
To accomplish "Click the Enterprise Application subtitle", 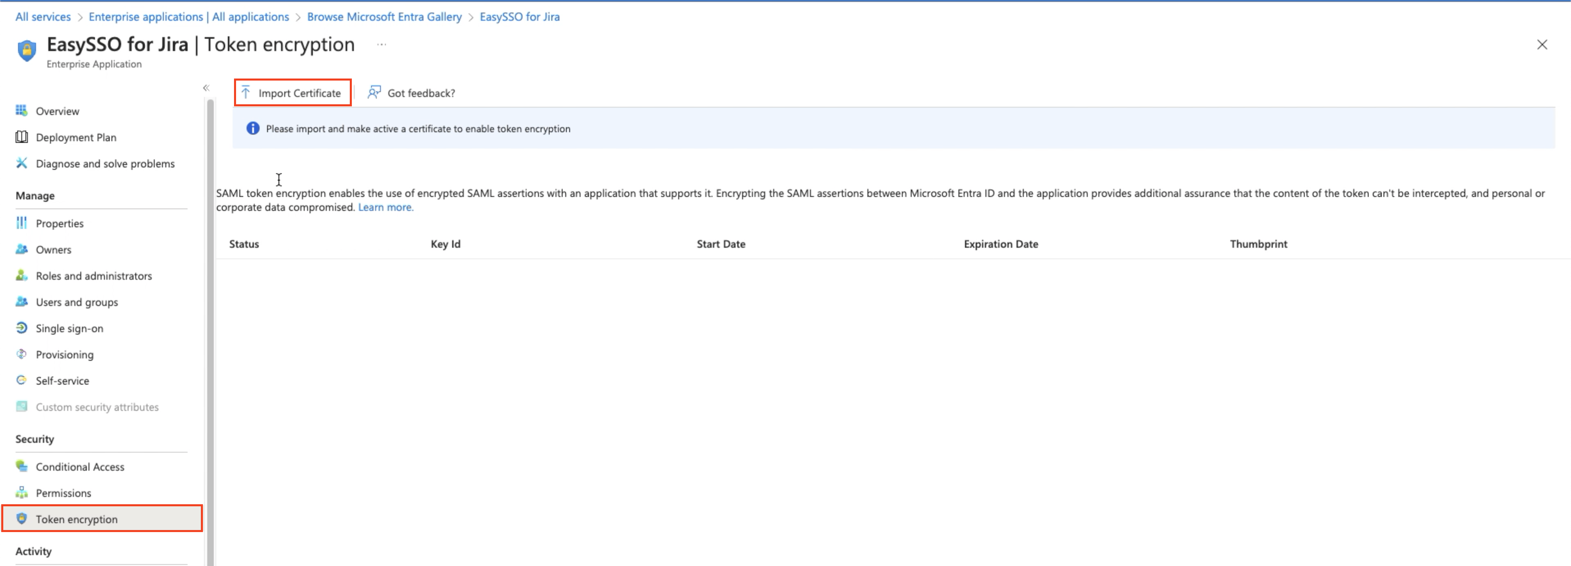I will pos(94,64).
